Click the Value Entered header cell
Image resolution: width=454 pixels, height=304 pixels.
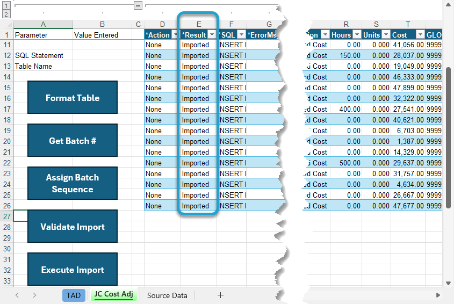(102, 35)
